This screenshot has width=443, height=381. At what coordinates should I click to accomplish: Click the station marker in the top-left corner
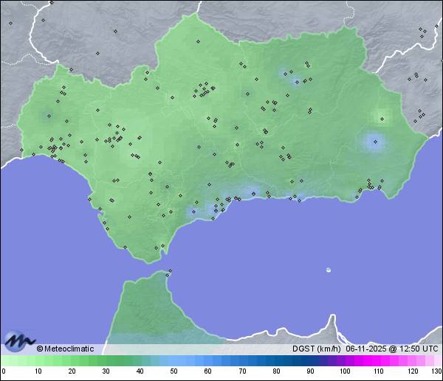10,23
